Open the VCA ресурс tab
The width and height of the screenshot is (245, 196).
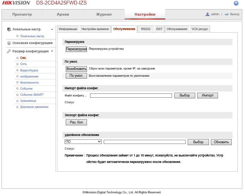pyautogui.click(x=199, y=29)
